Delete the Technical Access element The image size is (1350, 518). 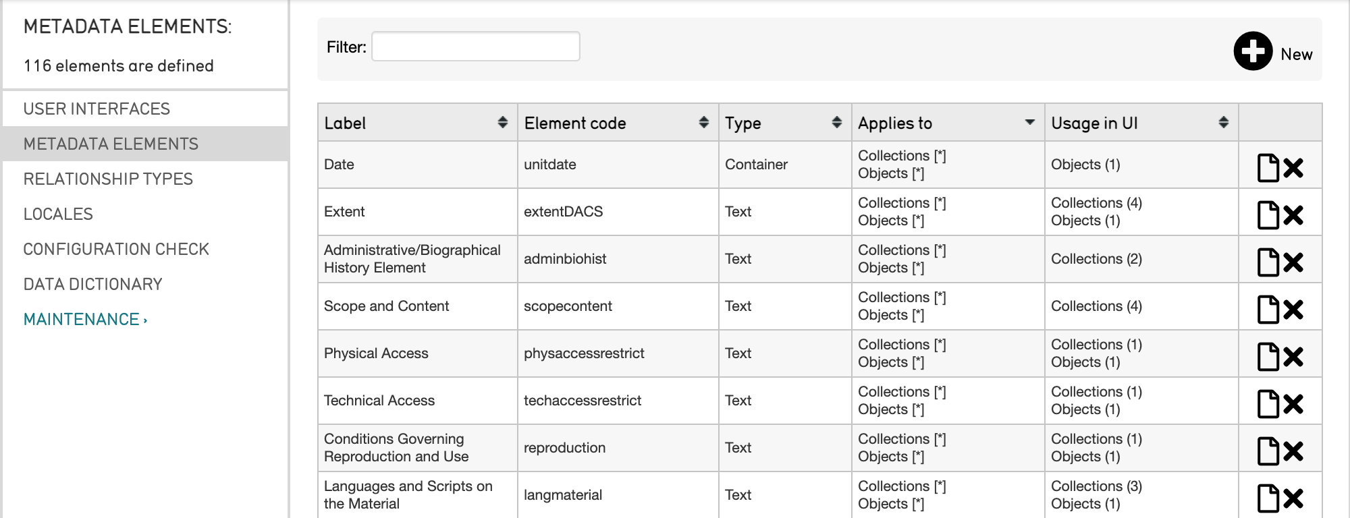point(1293,404)
